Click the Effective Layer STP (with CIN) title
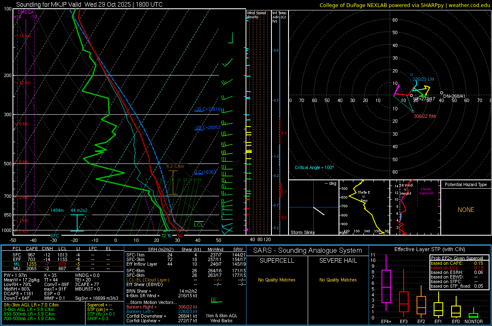Screen dimensions: 492x326 (x=429, y=249)
